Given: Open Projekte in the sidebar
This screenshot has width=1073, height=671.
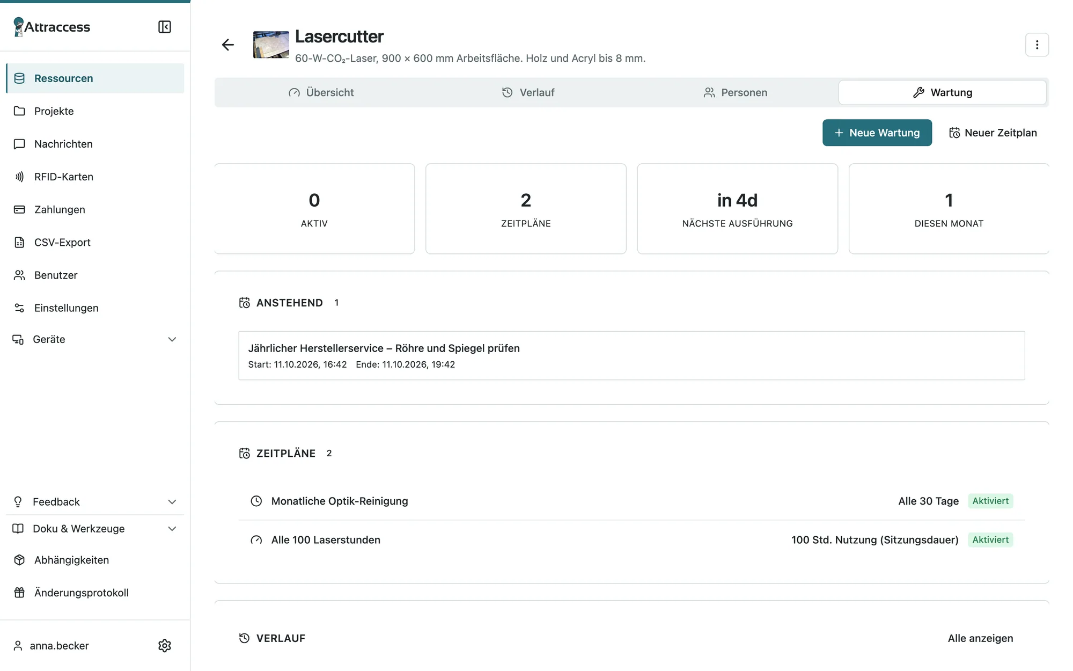Looking at the screenshot, I should (95, 111).
